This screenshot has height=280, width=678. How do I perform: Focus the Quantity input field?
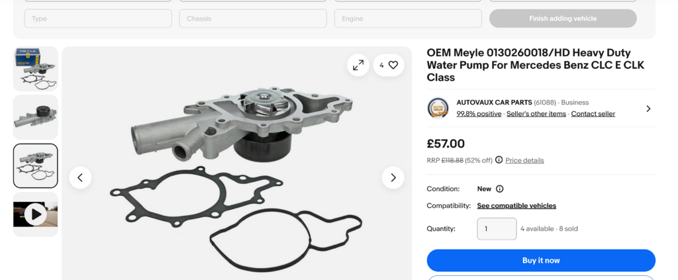point(497,229)
